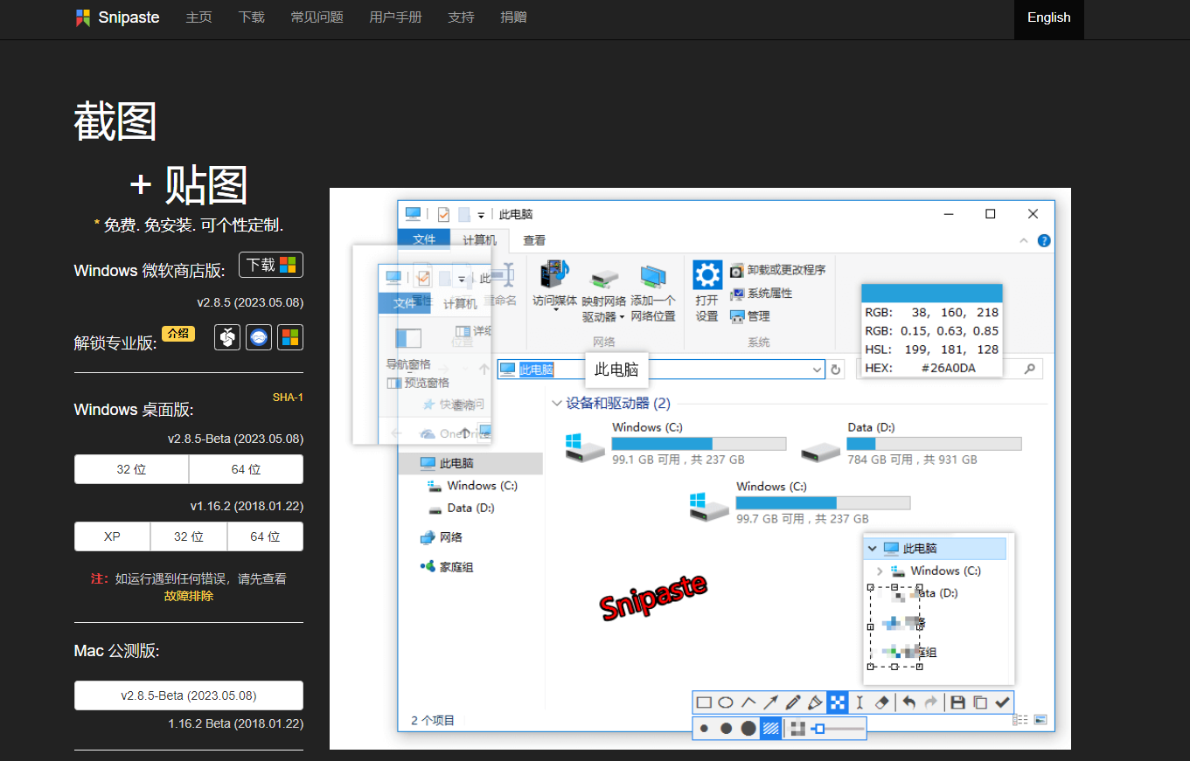Click the blue round face pro icon
Screen dimensions: 1190x761
259,336
